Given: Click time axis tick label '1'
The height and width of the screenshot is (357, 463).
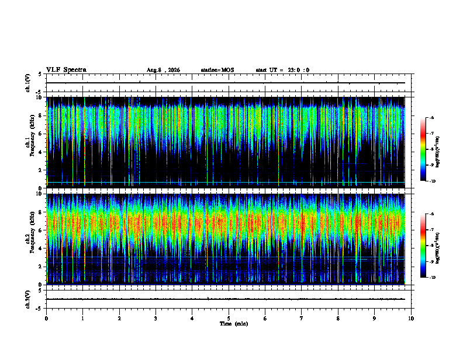Looking at the screenshot, I should point(82,318).
